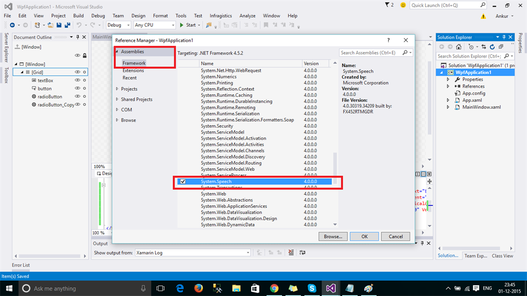The width and height of the screenshot is (527, 296).
Task: Click the Home icon in Solution Explorer
Action: [x=459, y=47]
